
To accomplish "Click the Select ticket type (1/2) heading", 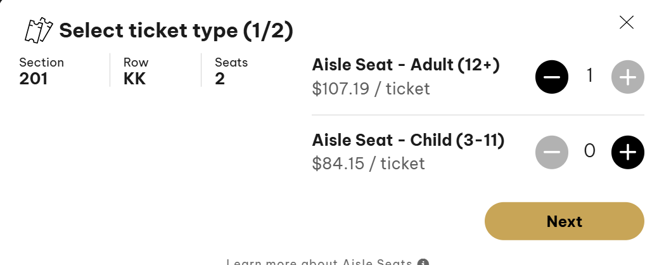I will pos(176,30).
